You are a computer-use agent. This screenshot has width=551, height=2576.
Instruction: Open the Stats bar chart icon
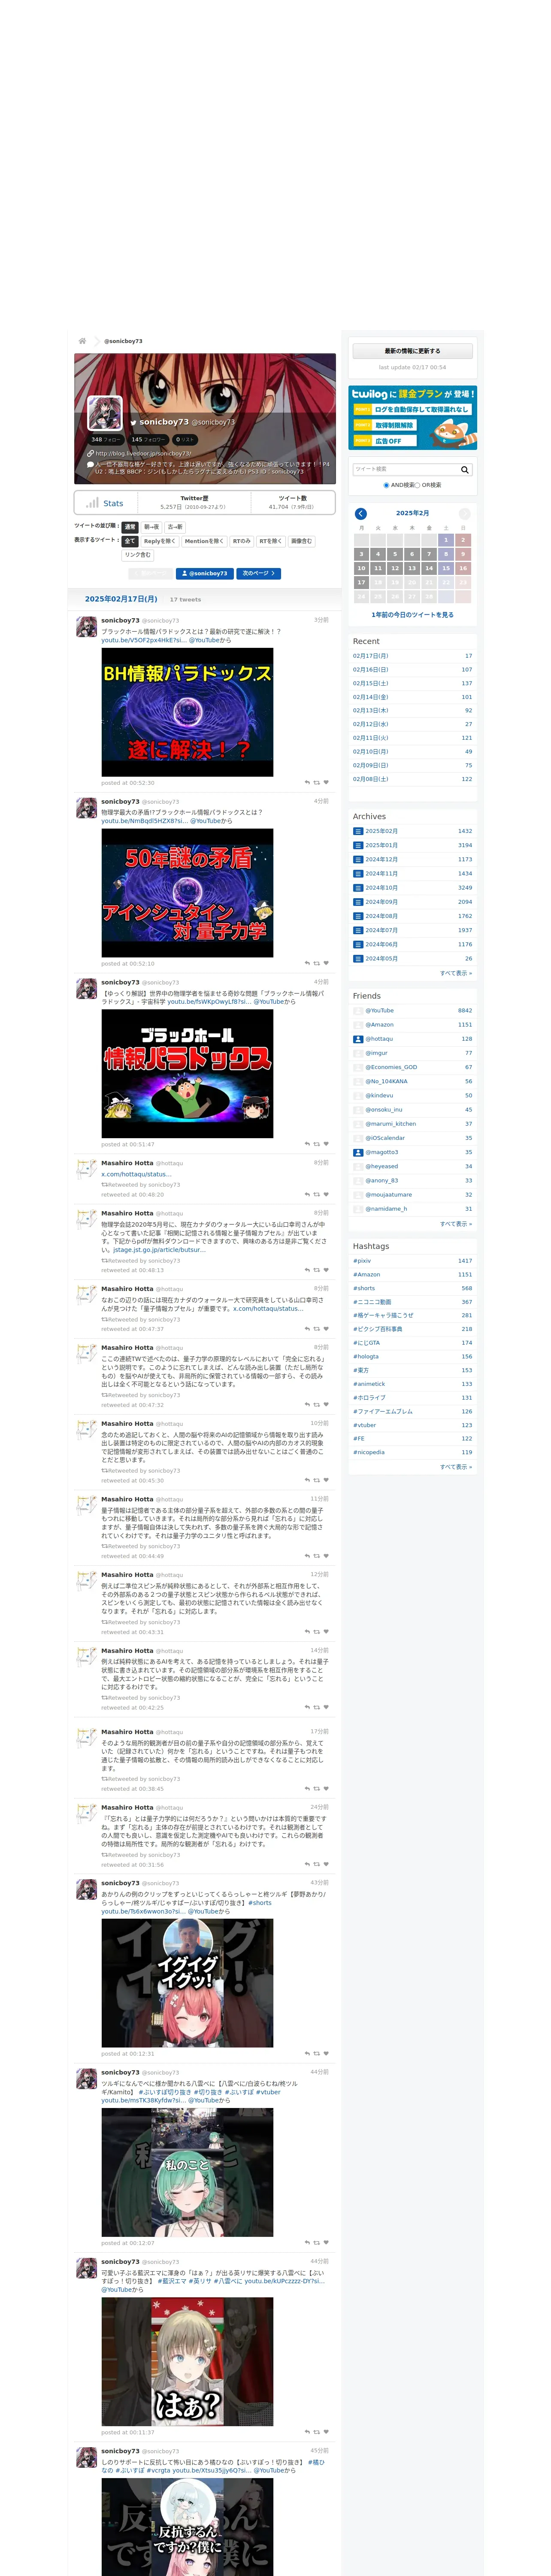92,503
